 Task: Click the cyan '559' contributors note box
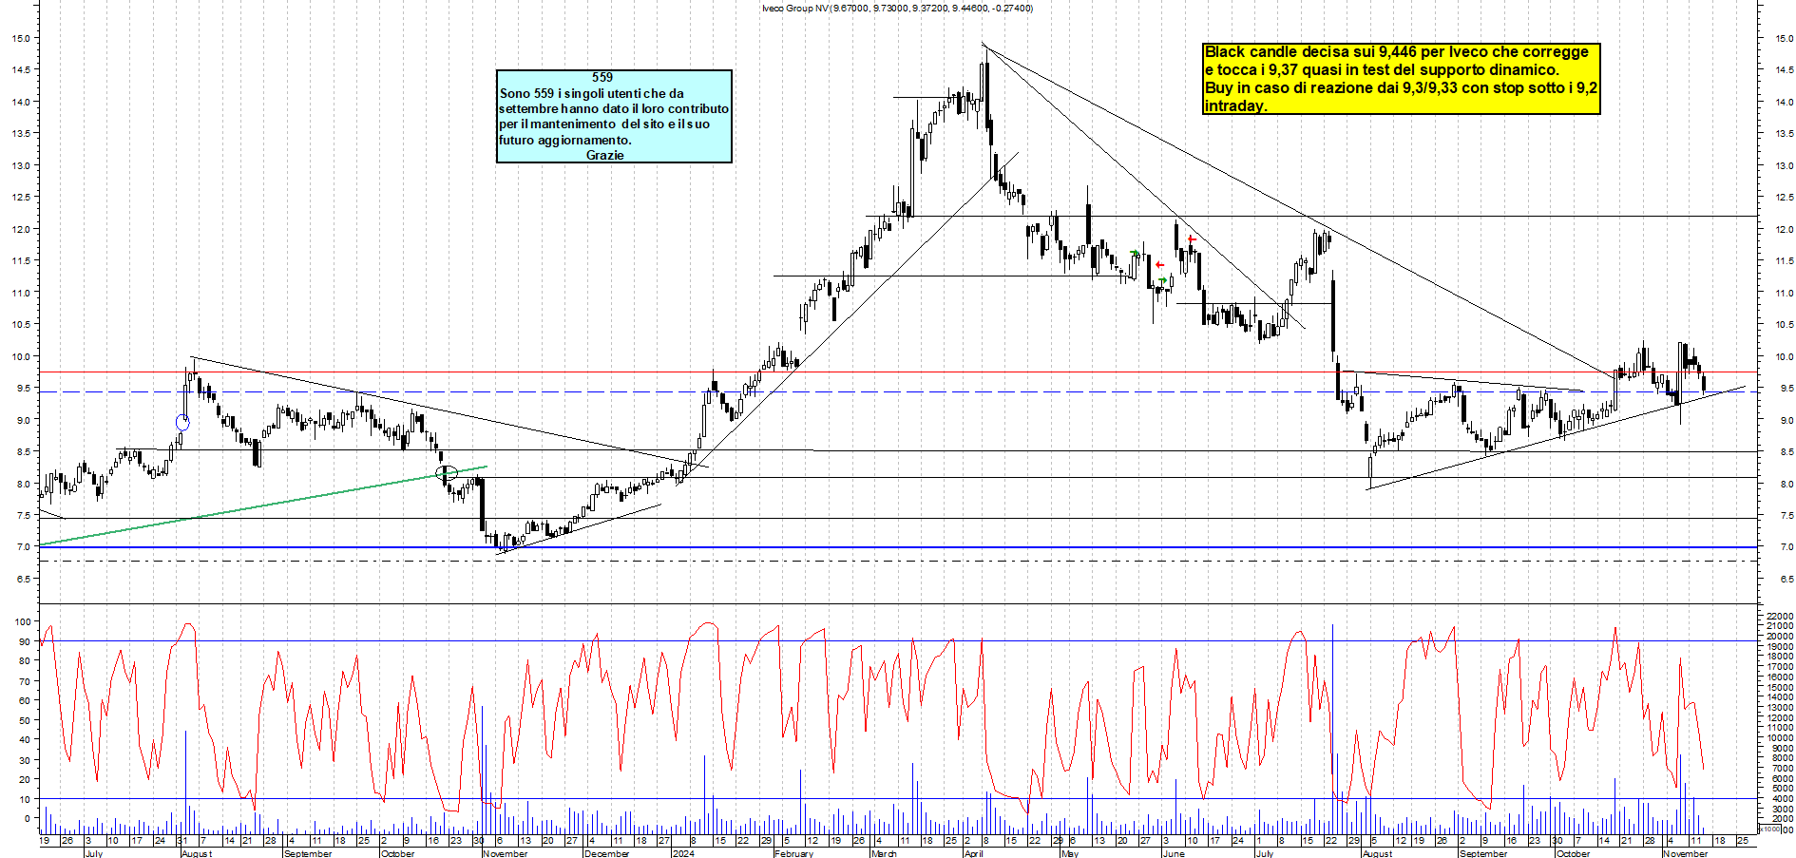614,116
